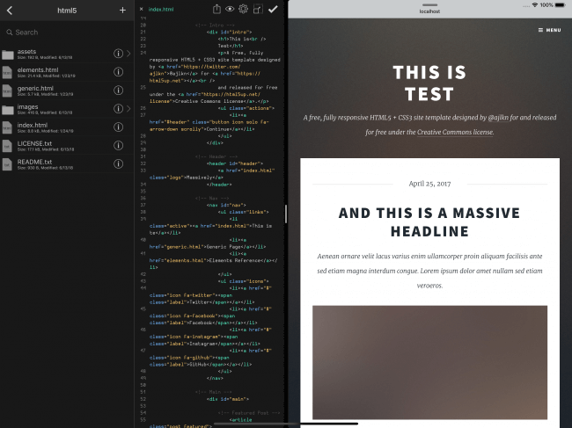Expand the assets folder chevron
572x428 pixels.
[x=129, y=54]
